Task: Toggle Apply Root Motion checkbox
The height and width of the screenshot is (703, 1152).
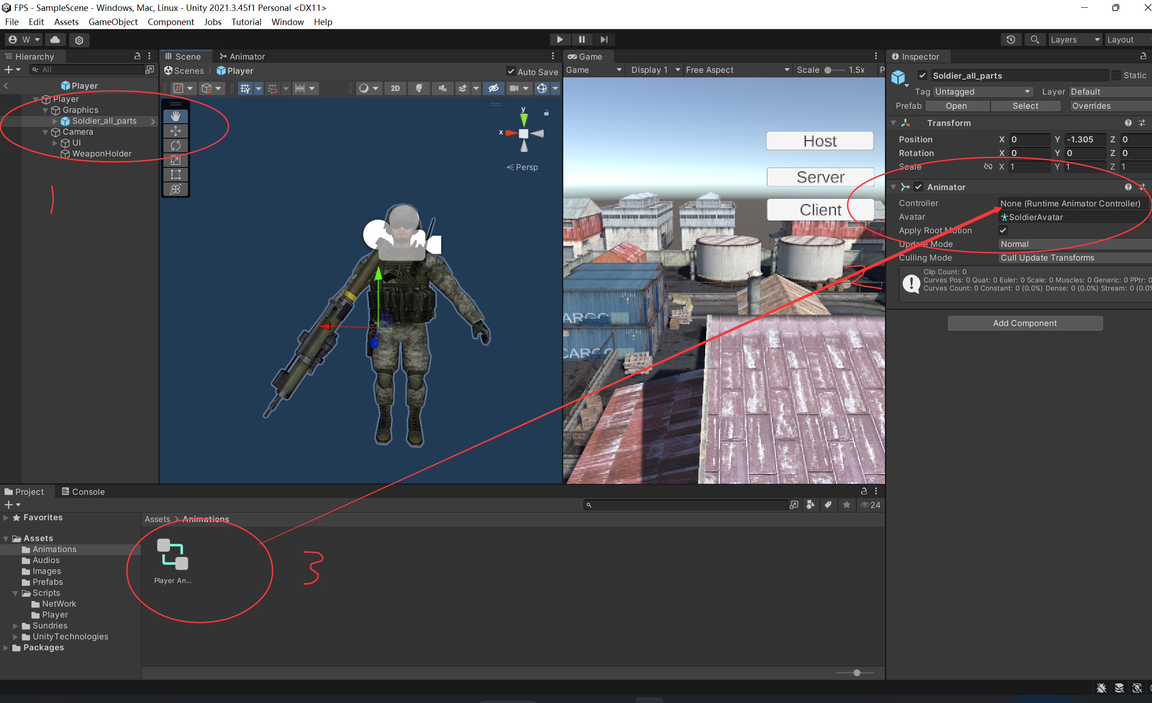Action: pyautogui.click(x=1000, y=229)
